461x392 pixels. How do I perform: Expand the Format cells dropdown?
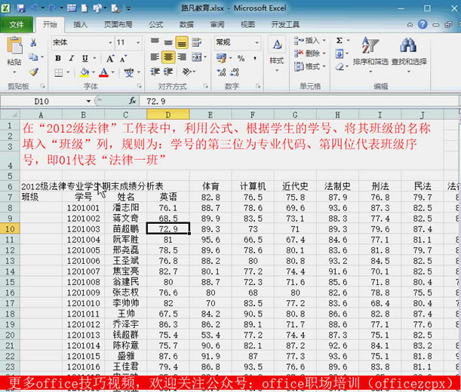(324, 66)
